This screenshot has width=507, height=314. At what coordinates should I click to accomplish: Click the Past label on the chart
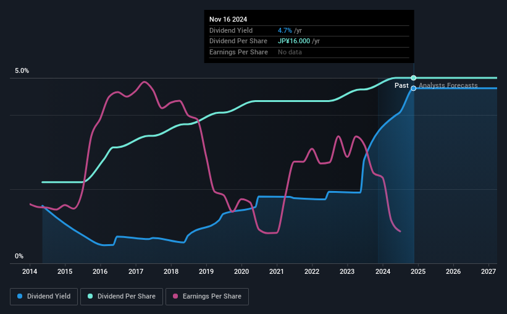401,85
